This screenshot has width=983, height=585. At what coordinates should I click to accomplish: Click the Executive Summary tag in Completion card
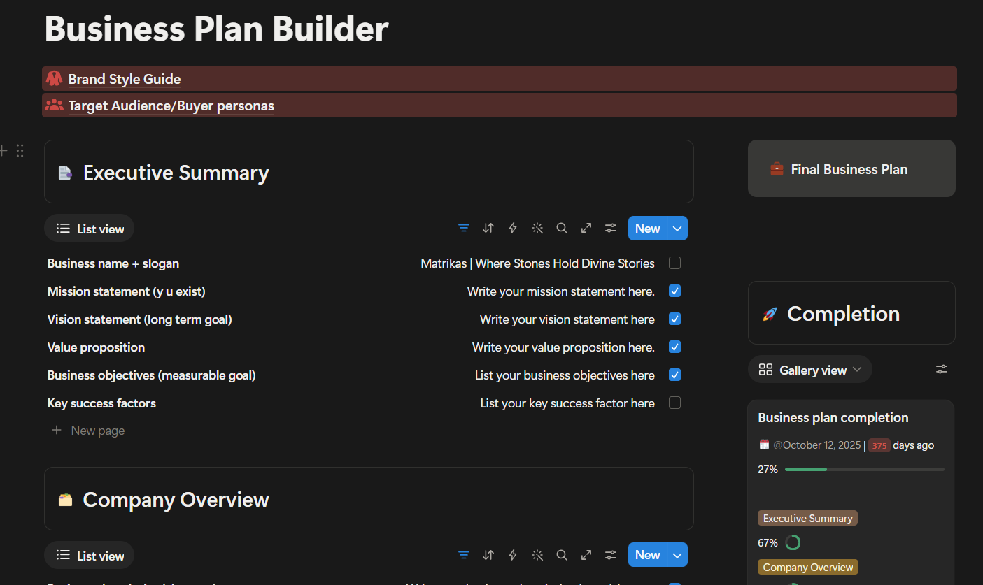tap(807, 518)
